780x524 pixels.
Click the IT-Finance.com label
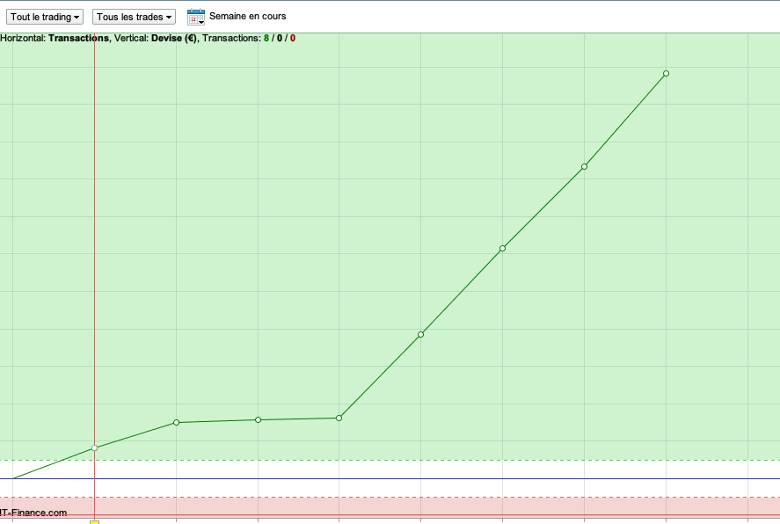tap(33, 513)
